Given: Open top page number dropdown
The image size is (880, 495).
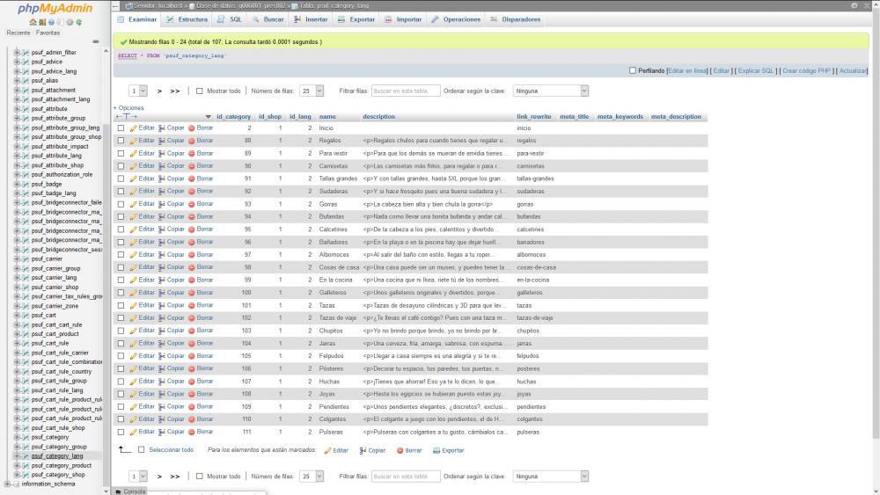Looking at the screenshot, I should click(137, 91).
